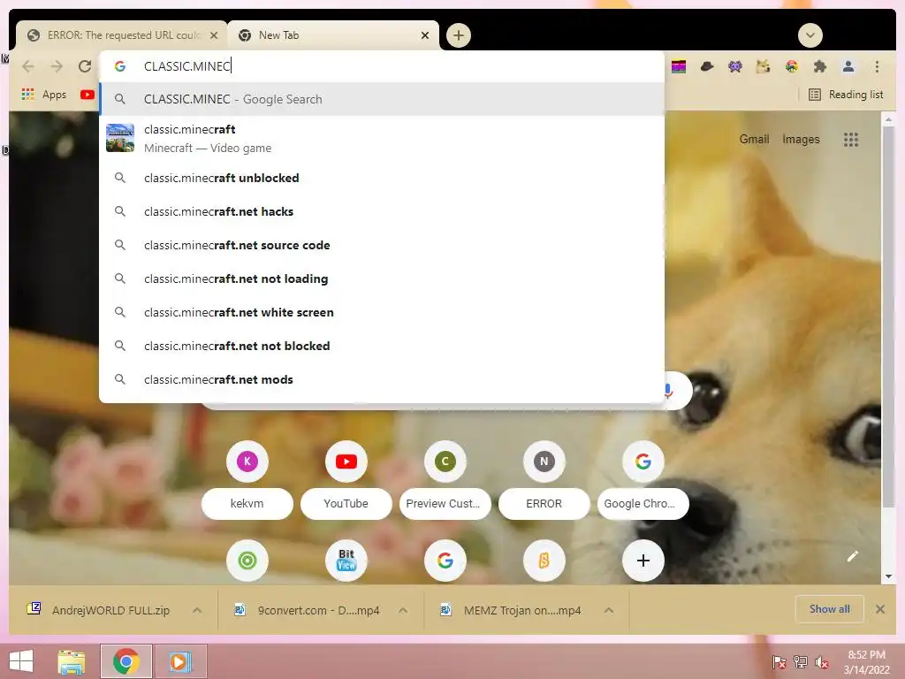
Task: Open the media player taskbar icon
Action: 179,661
